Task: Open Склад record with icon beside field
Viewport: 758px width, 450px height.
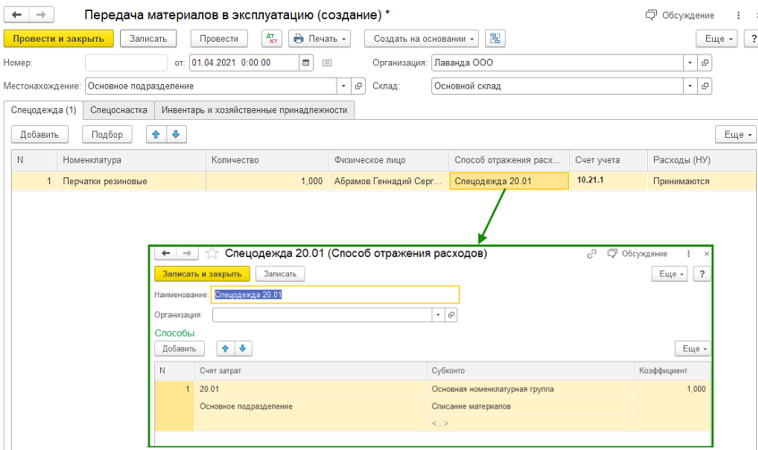Action: click(705, 87)
